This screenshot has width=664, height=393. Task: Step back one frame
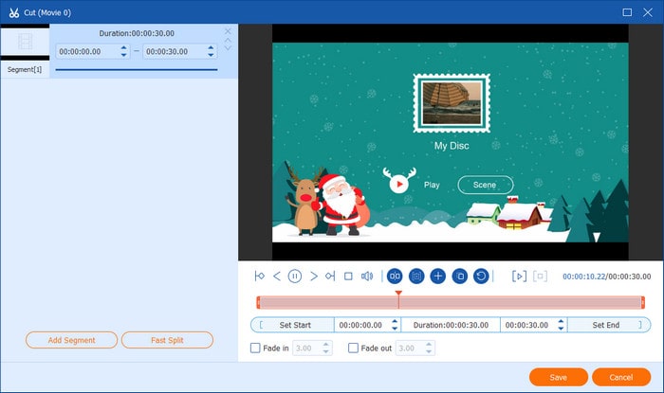pyautogui.click(x=277, y=277)
